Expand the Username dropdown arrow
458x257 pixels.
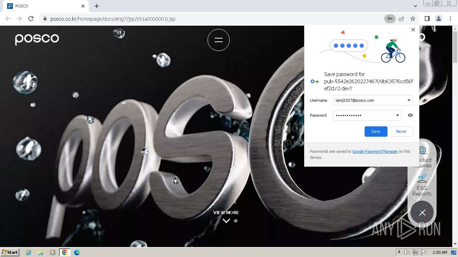click(409, 100)
